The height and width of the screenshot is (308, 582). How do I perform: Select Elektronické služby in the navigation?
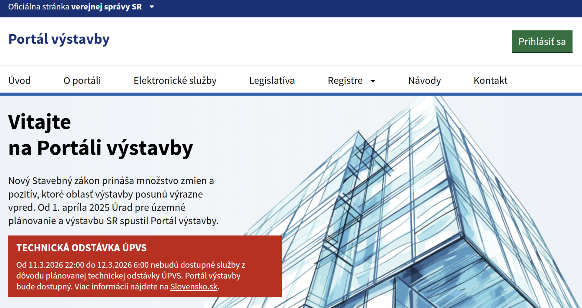pyautogui.click(x=175, y=80)
